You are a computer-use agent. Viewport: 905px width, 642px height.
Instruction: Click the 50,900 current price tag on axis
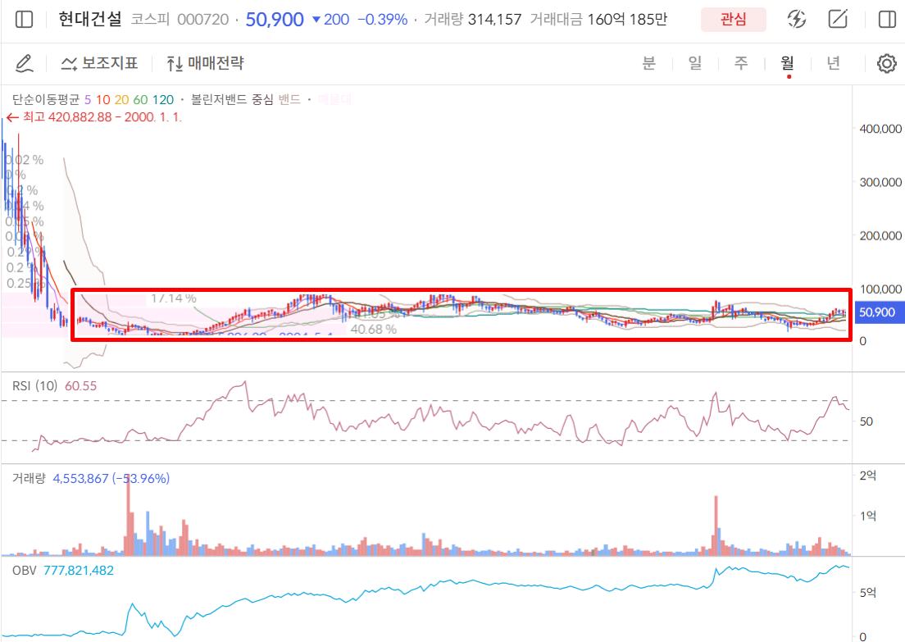878,312
